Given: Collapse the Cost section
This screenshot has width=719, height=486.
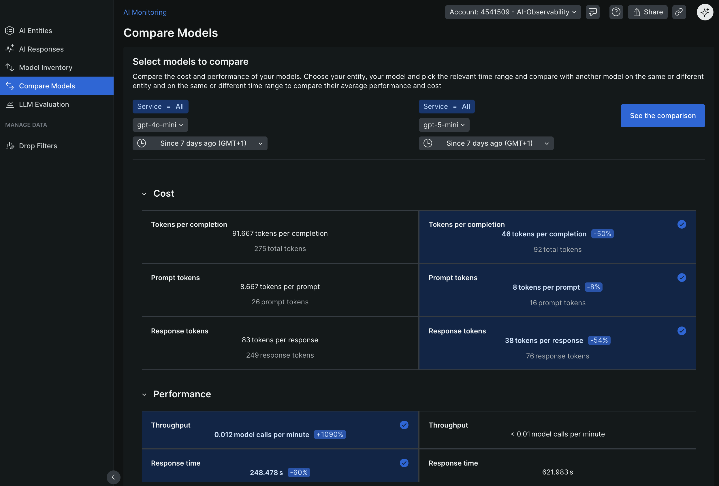Looking at the screenshot, I should [144, 194].
